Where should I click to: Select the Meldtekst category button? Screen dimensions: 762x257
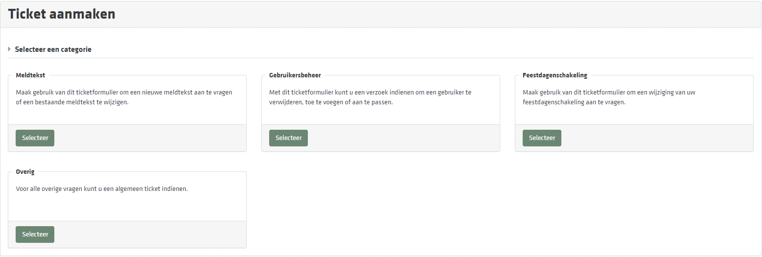click(x=35, y=138)
